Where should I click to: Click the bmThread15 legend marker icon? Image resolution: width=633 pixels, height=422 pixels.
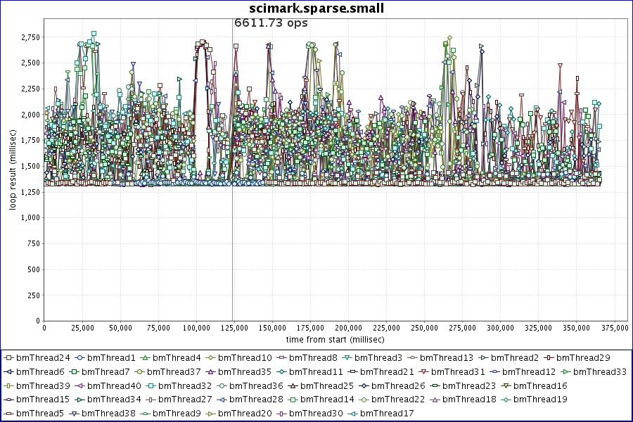tap(8, 399)
